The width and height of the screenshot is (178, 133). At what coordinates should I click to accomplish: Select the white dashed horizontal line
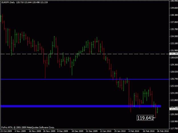[85, 54]
